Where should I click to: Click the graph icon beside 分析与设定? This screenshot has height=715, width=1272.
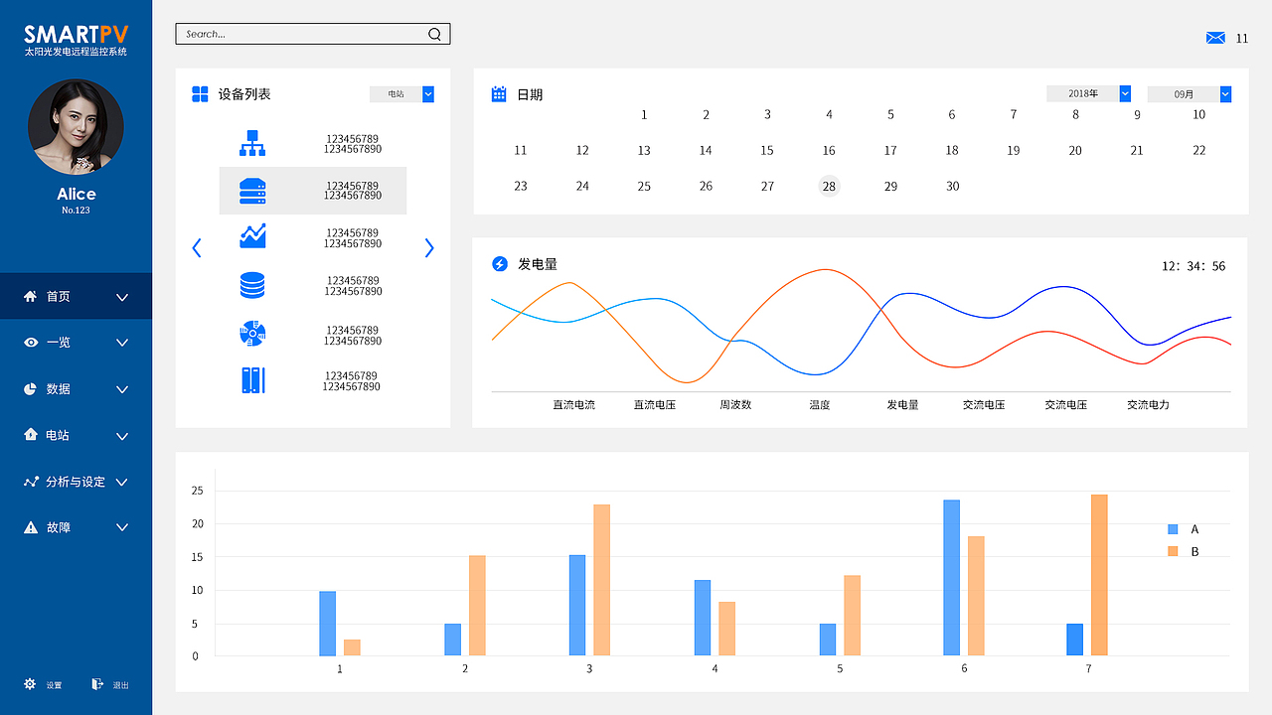click(x=31, y=482)
